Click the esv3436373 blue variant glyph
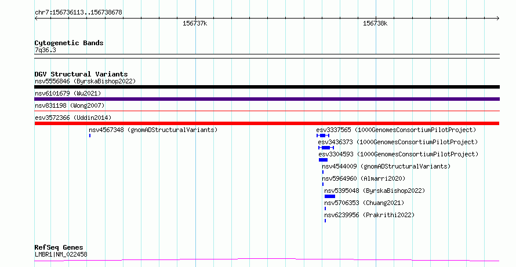This screenshot has width=516, height=267. pos(326,148)
